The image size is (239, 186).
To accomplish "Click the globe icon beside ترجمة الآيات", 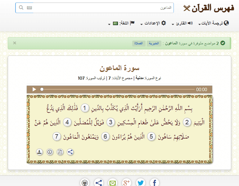I will (x=226, y=23).
